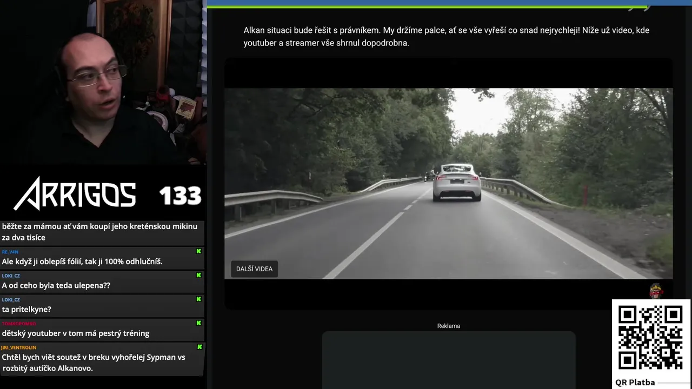Click the QR payment code image

pyautogui.click(x=650, y=338)
